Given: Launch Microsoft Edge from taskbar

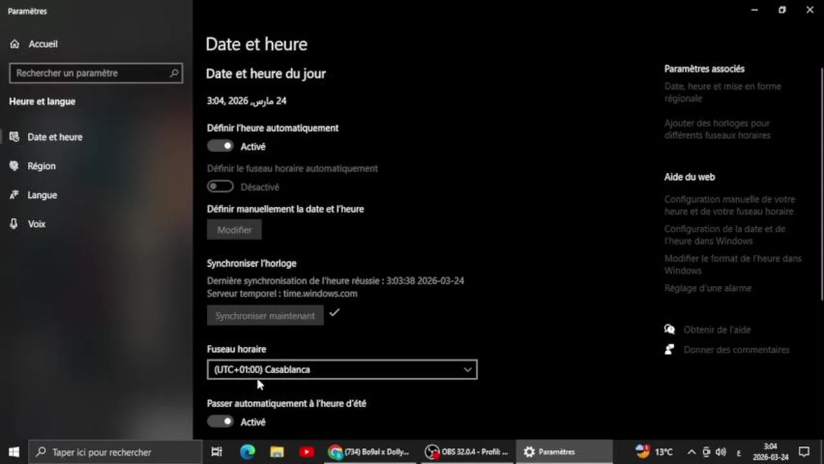Looking at the screenshot, I should tap(248, 452).
